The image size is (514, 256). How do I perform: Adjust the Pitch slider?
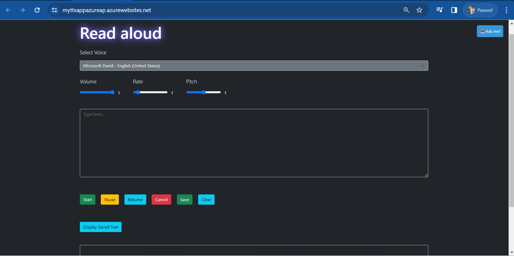pyautogui.click(x=204, y=92)
